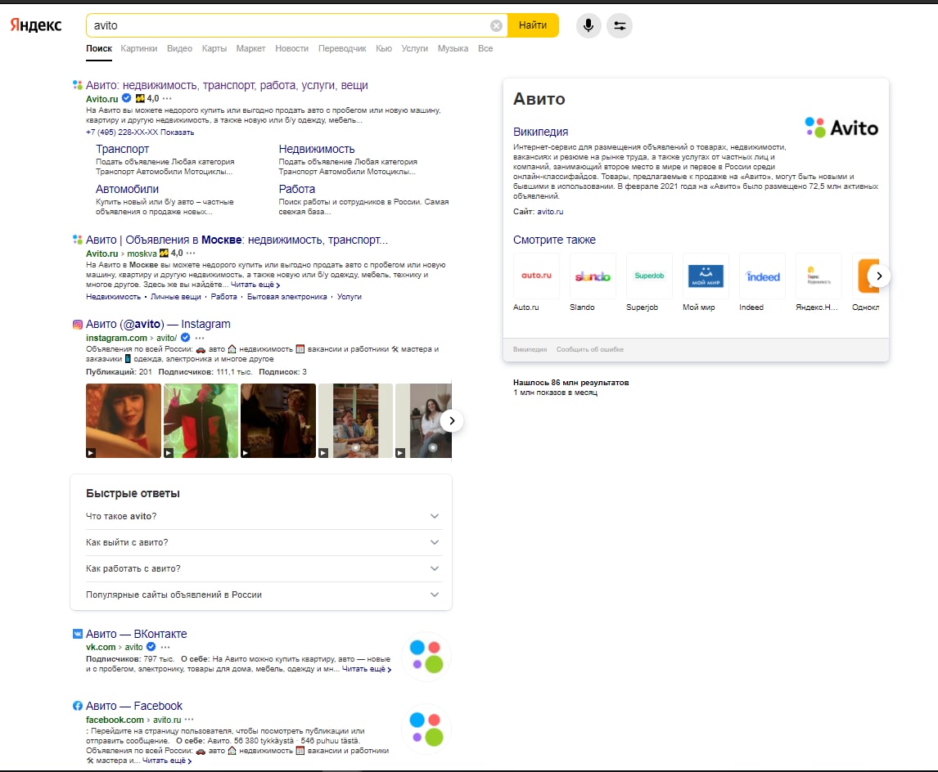The width and height of the screenshot is (938, 772).
Task: Open Недвижимость sitelink heading
Action: tap(317, 149)
